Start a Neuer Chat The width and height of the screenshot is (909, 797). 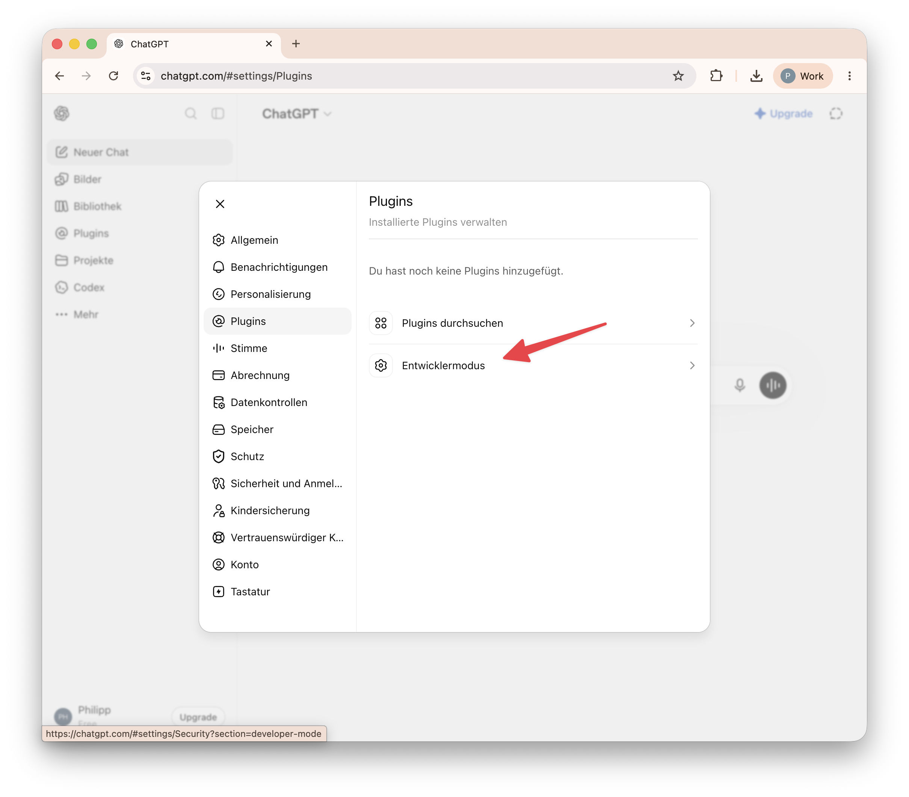pyautogui.click(x=140, y=152)
